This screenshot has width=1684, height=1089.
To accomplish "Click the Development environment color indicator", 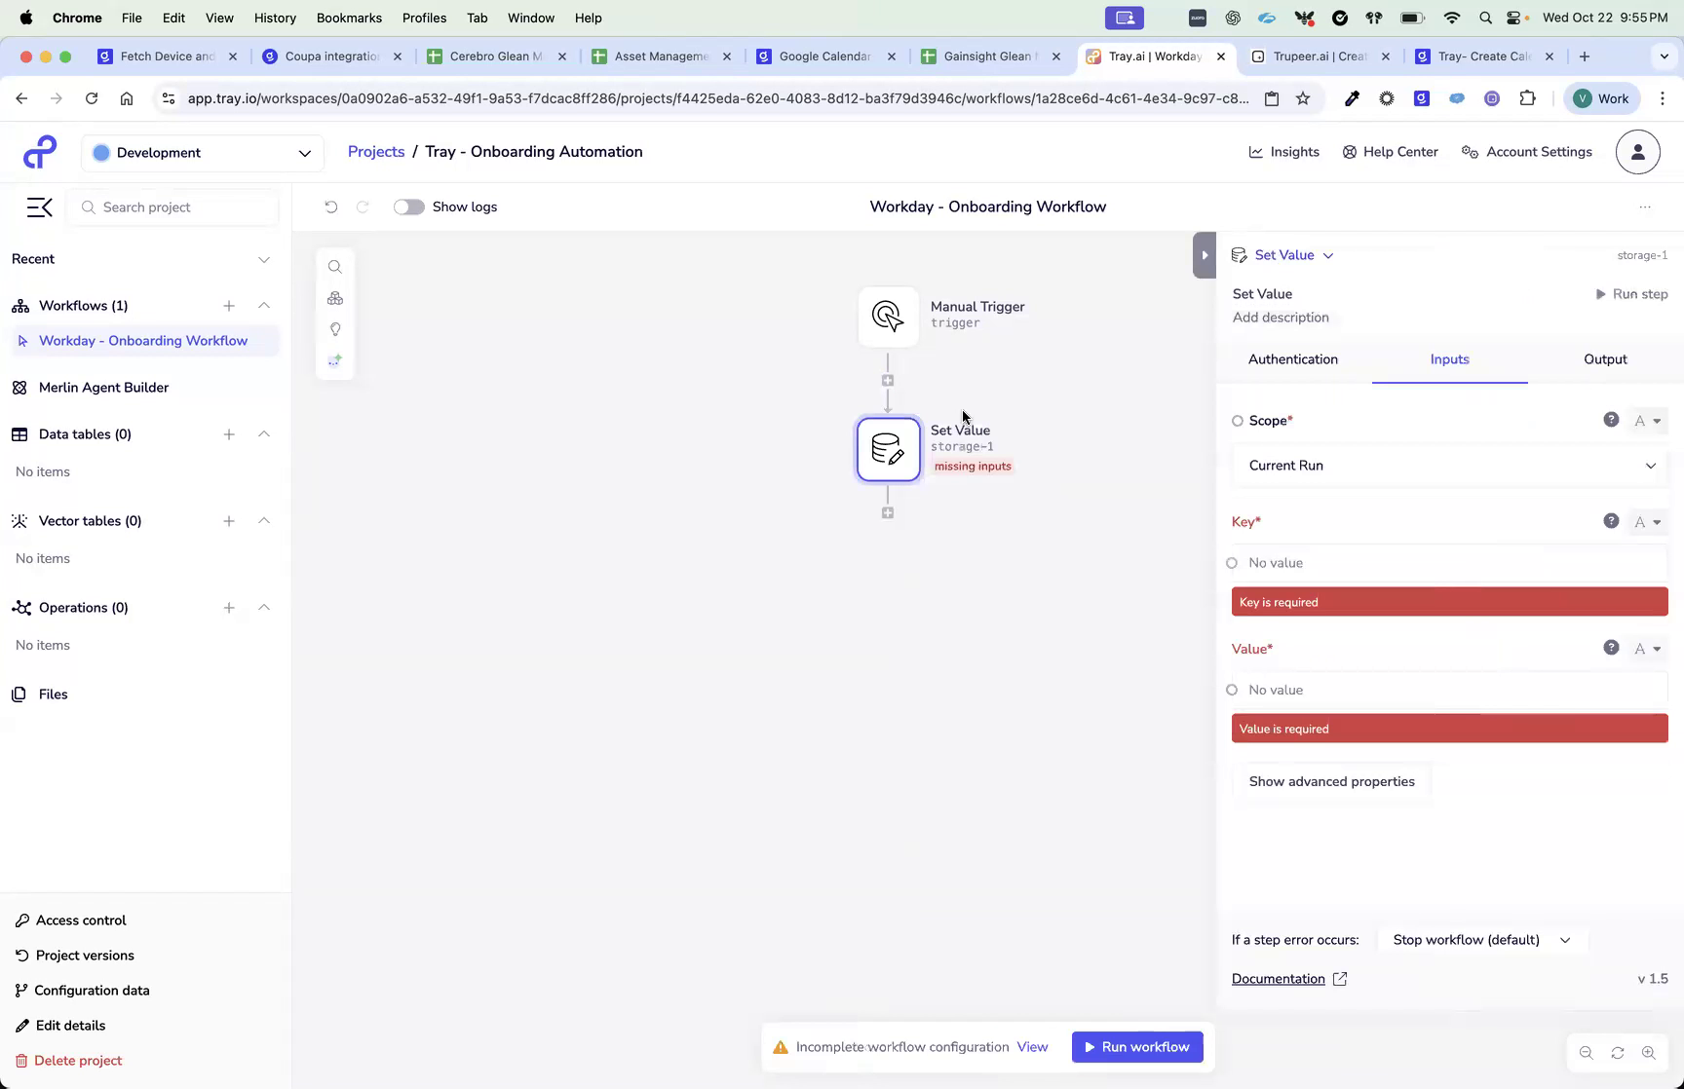I will pos(101,153).
